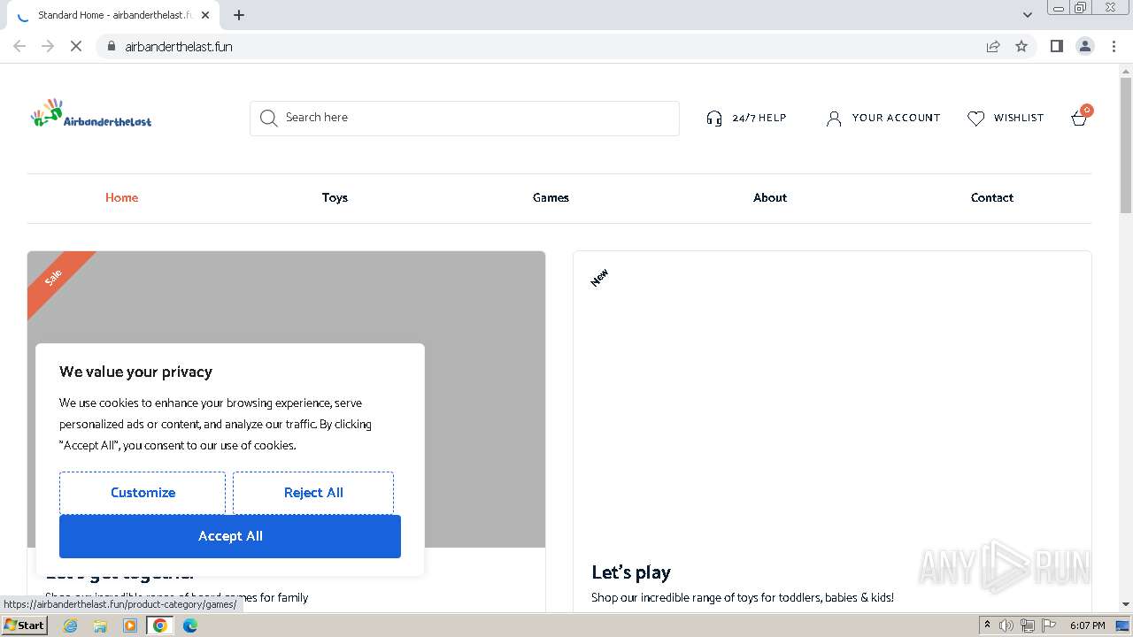Click the New product badge
This screenshot has width=1133, height=637.
click(x=599, y=278)
